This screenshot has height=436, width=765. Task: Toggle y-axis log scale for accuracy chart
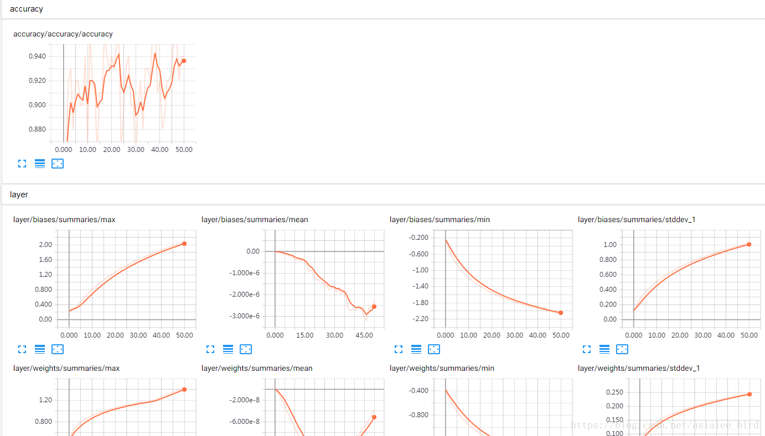40,164
